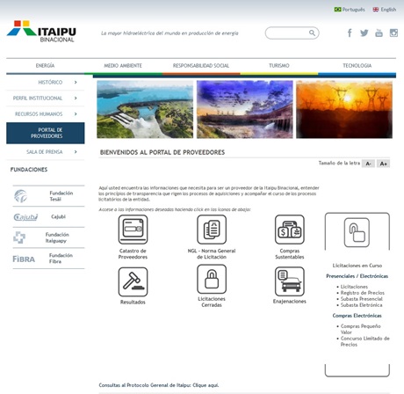Open the Subasta Eletrónica link
This screenshot has width=404, height=394.
pyautogui.click(x=361, y=305)
